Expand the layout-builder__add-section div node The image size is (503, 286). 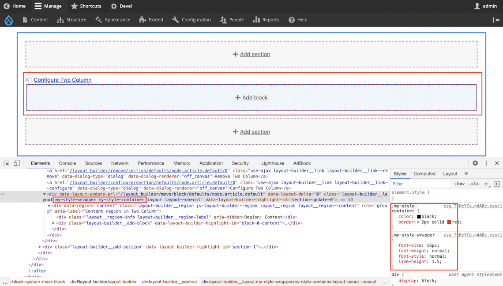(x=40, y=247)
